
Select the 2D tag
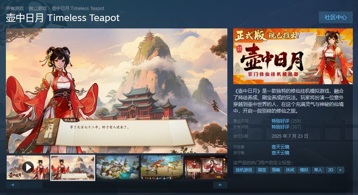tap(330, 170)
